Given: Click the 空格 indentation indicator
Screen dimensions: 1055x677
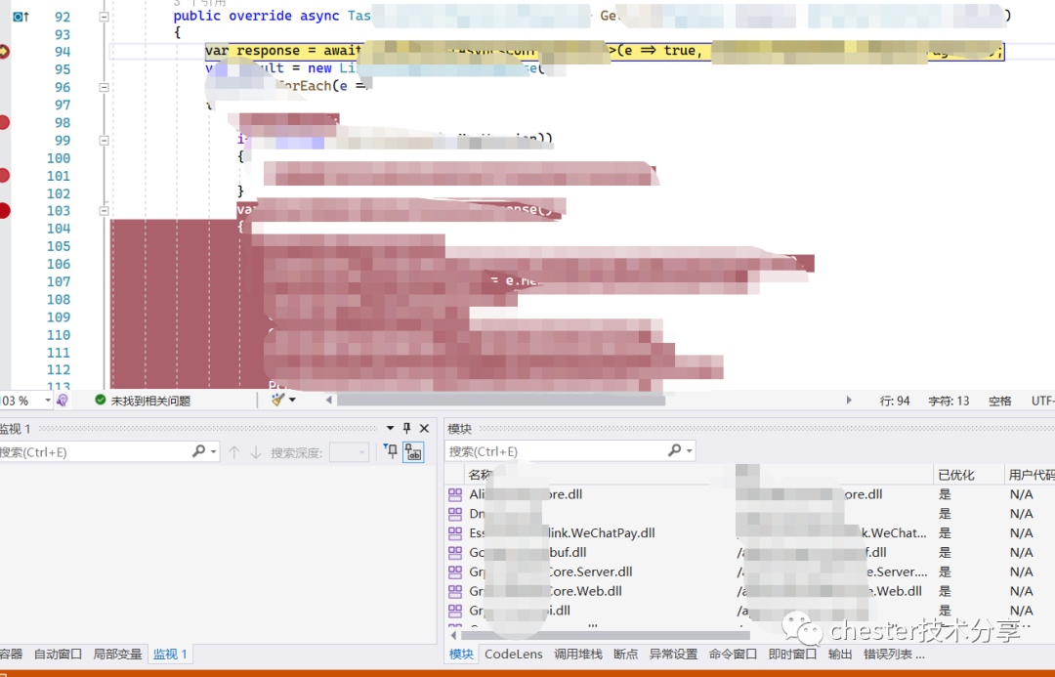Looking at the screenshot, I should [1000, 402].
